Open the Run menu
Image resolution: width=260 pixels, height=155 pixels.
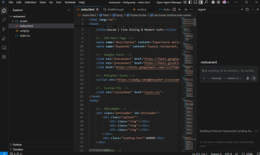[59, 2]
